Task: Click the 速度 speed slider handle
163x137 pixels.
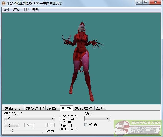Action: [12, 130]
